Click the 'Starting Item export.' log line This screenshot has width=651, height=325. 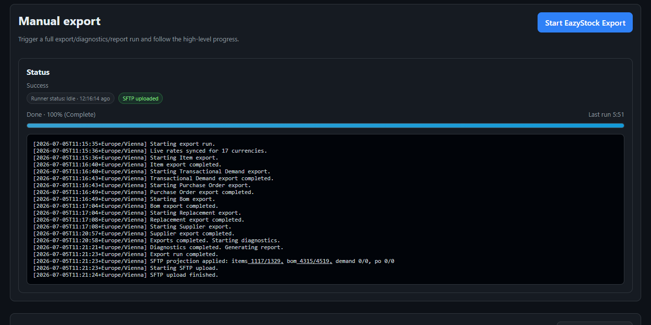click(x=126, y=158)
